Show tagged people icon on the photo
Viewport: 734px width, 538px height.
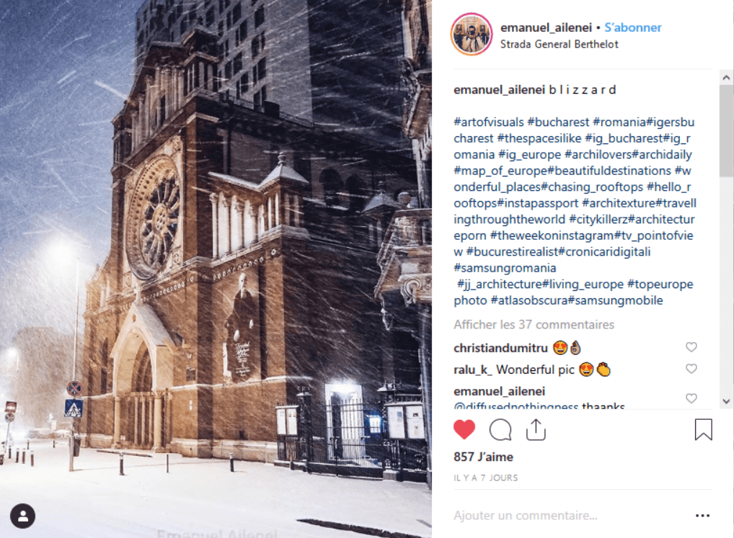pos(22,516)
